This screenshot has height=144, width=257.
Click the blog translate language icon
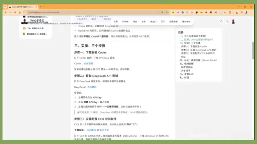[227, 22]
